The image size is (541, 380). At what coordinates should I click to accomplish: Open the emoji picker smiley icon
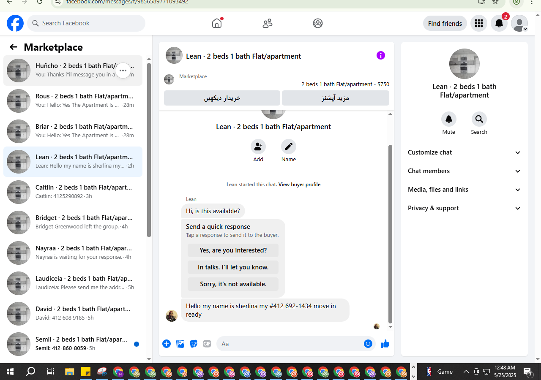click(368, 344)
